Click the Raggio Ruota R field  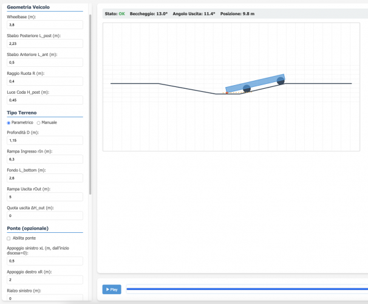(x=44, y=81)
